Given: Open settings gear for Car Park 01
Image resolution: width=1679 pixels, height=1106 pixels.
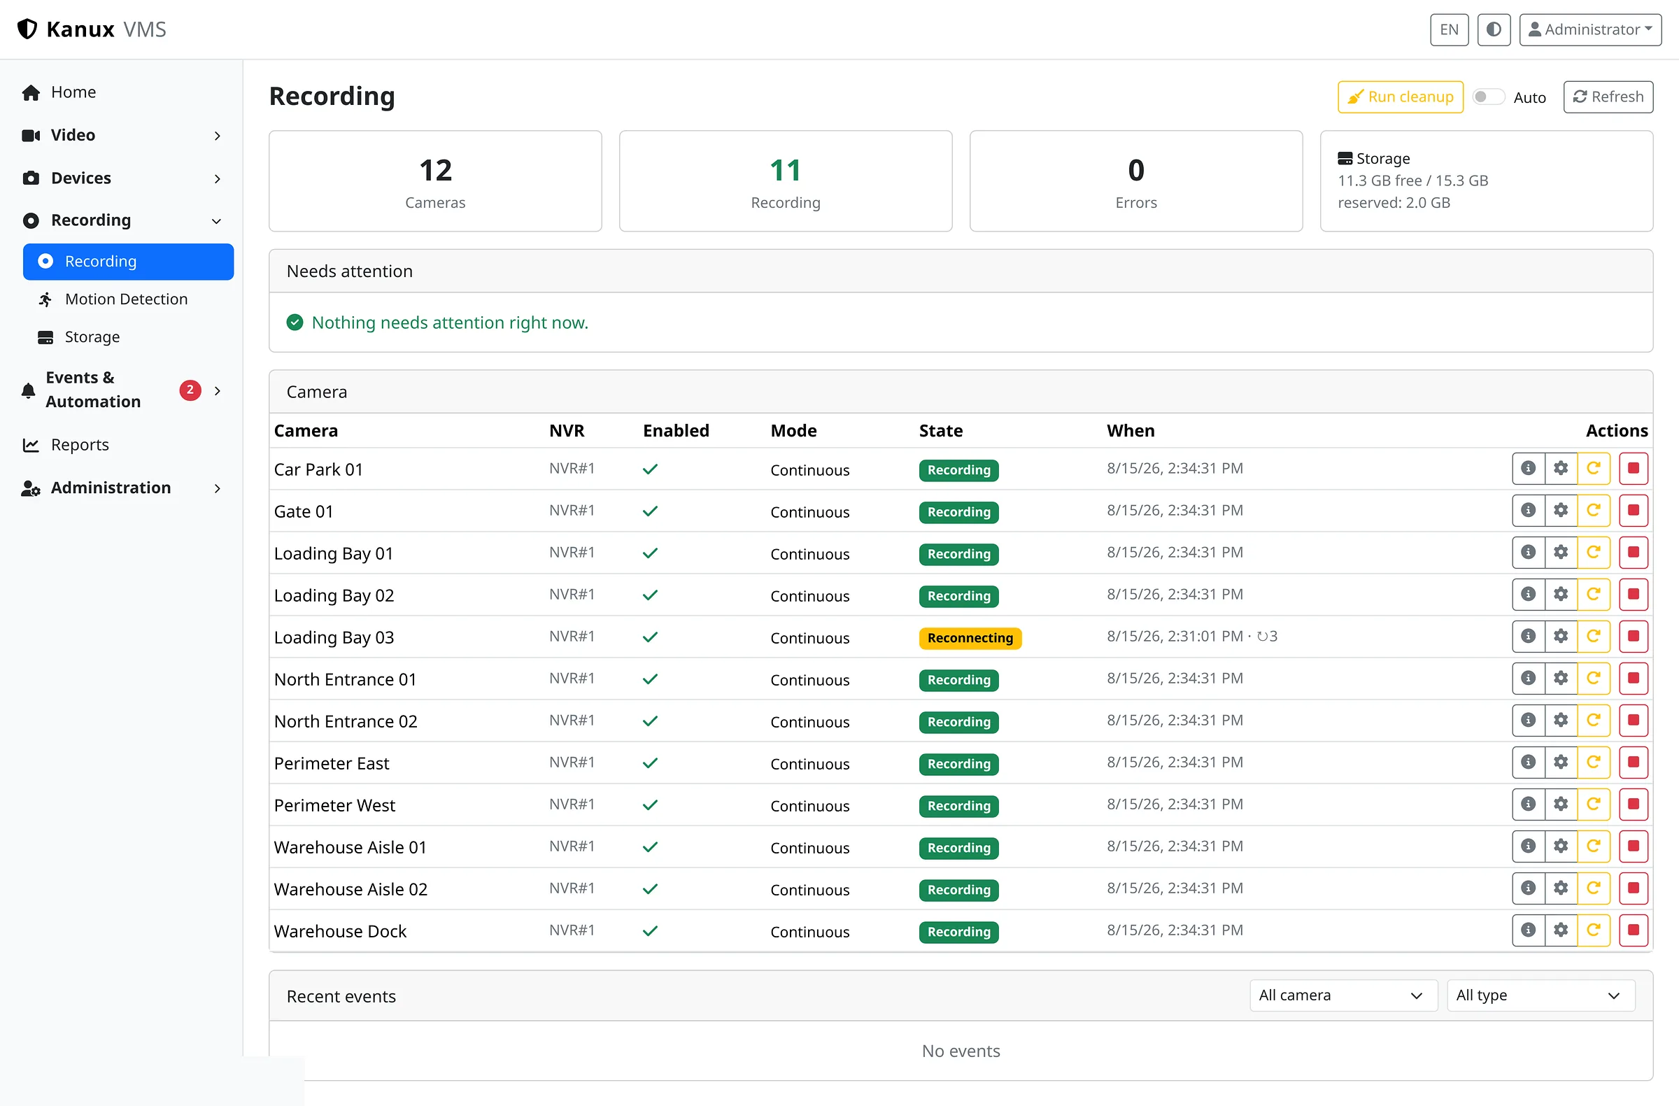Looking at the screenshot, I should point(1561,469).
